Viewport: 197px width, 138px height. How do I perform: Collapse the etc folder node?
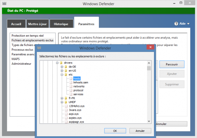click(62, 75)
